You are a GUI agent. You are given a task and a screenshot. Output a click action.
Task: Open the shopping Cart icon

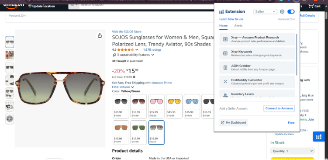coord(314,6)
